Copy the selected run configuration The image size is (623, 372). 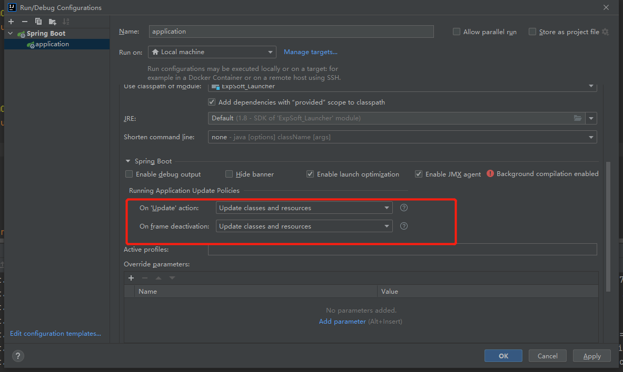coord(38,22)
